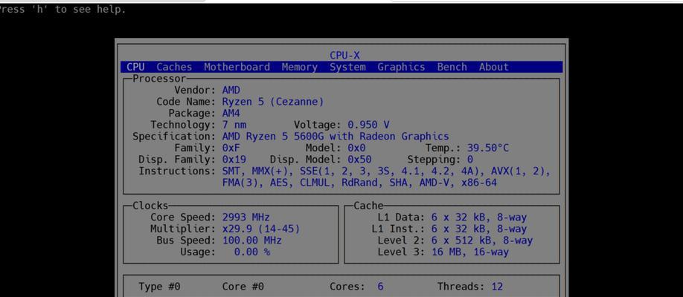This screenshot has height=297, width=683.
Task: Open the Motherboard tab
Action: pos(237,67)
